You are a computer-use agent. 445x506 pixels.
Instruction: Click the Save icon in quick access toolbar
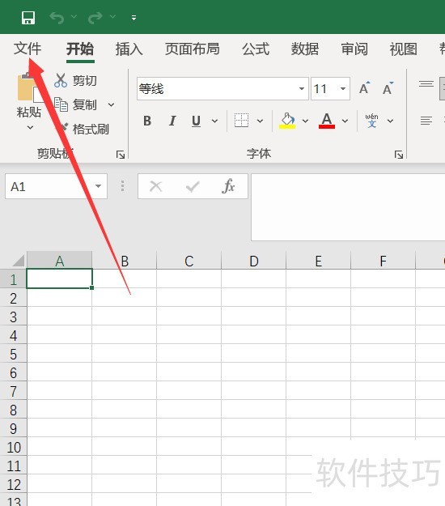coord(28,18)
